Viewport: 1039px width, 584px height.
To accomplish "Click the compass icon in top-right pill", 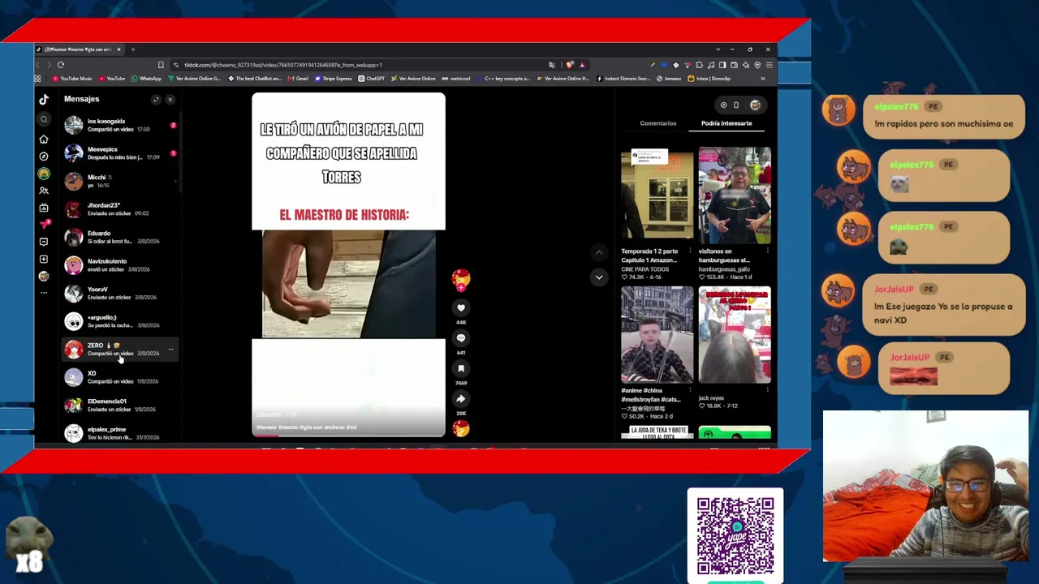I will pos(723,105).
